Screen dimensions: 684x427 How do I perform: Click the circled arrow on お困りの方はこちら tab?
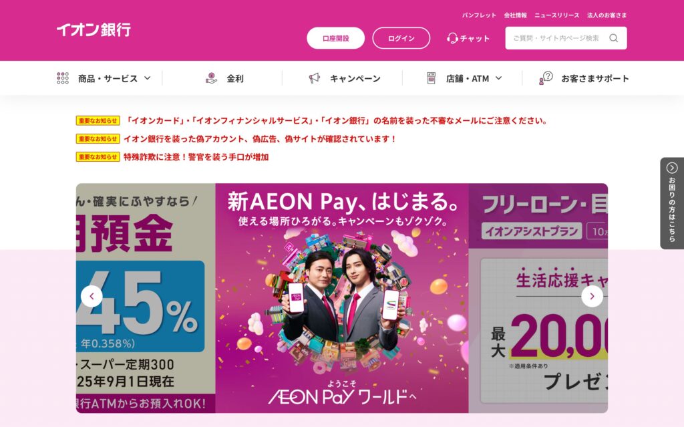pyautogui.click(x=672, y=168)
